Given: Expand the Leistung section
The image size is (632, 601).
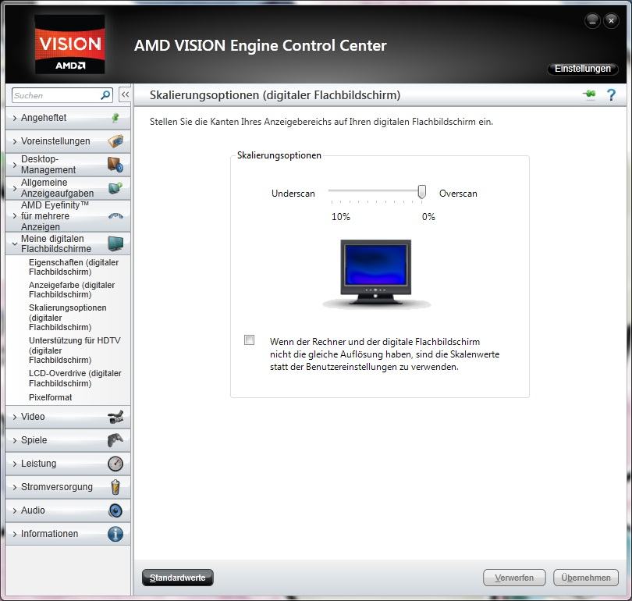Looking at the screenshot, I should click(68, 464).
